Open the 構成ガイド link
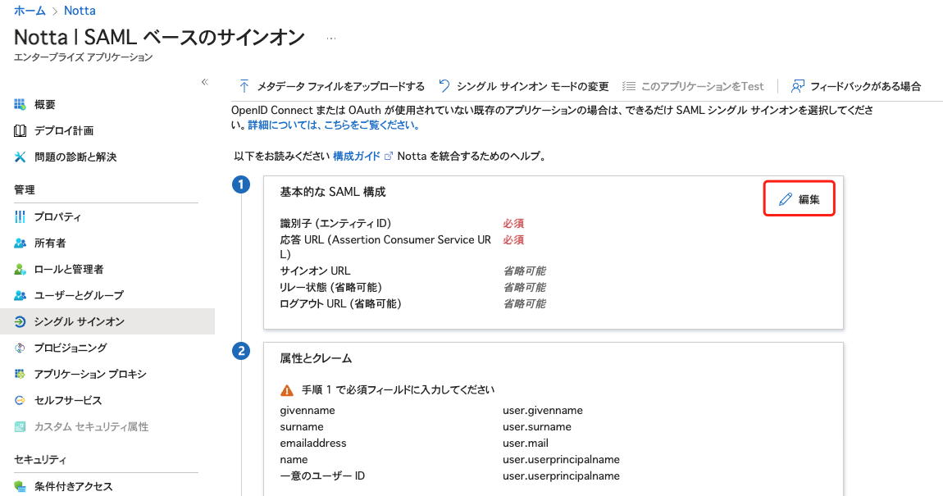The image size is (943, 496). click(x=356, y=157)
